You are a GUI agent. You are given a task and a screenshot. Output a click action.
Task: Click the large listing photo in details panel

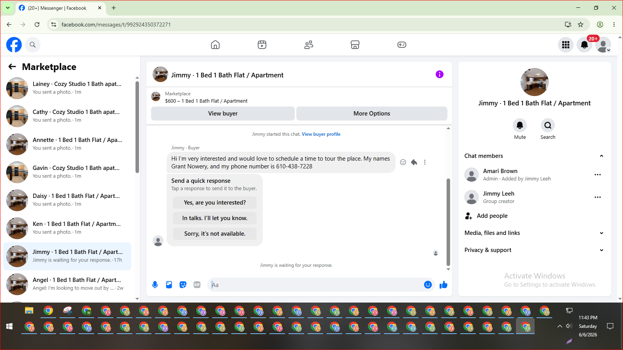pos(535,82)
